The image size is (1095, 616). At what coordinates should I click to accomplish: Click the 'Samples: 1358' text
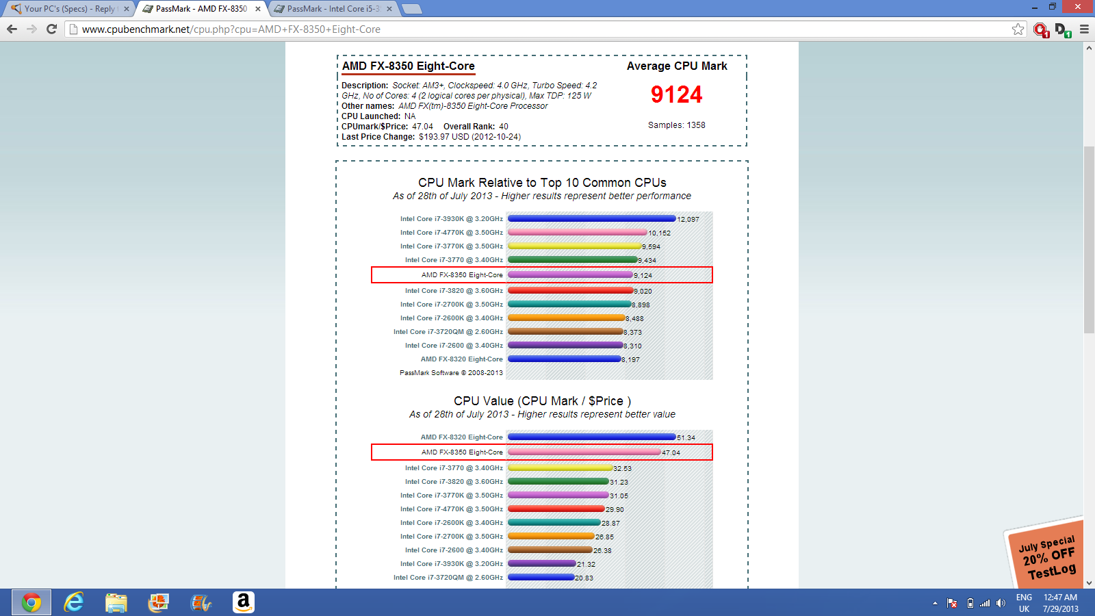(x=677, y=125)
